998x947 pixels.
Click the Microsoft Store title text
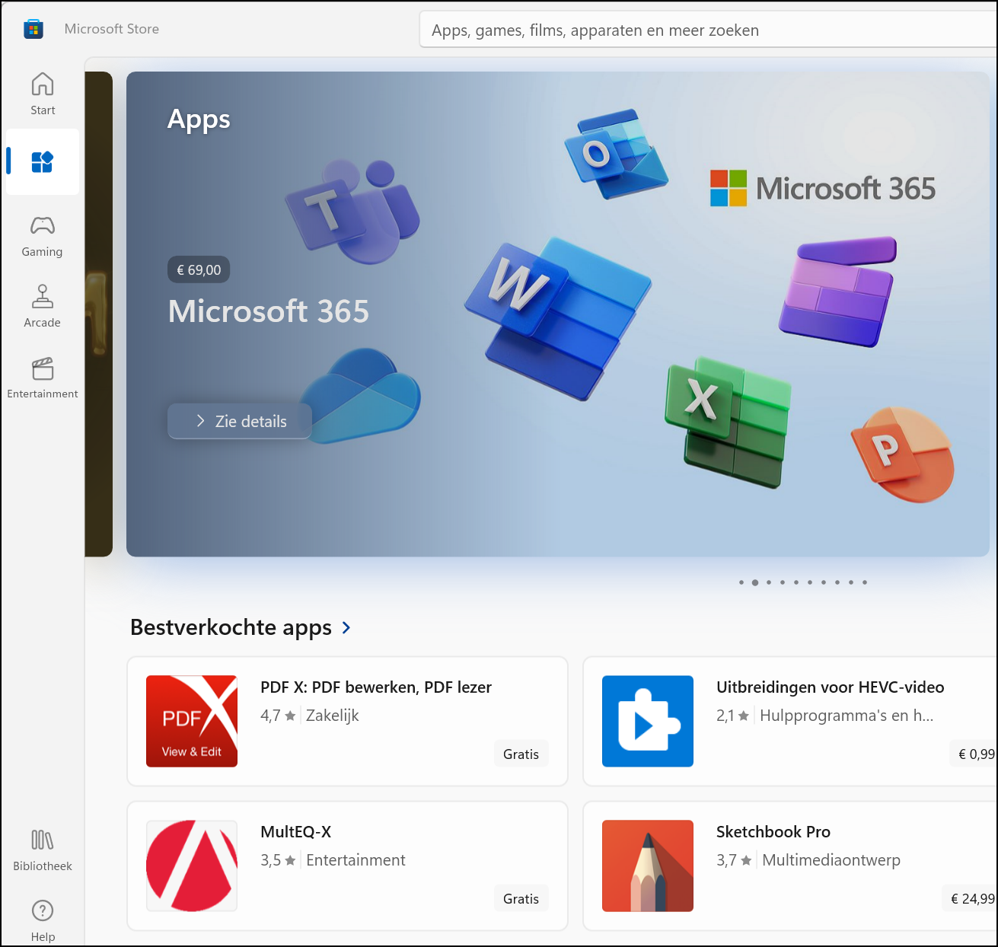click(x=112, y=29)
